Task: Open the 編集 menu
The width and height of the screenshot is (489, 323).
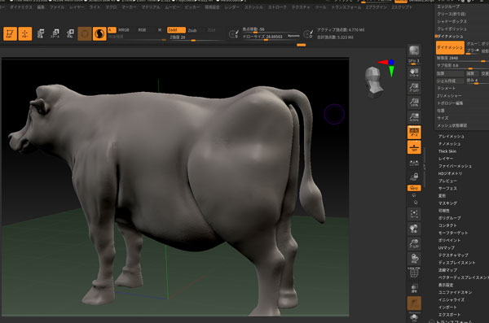Action: [x=41, y=7]
